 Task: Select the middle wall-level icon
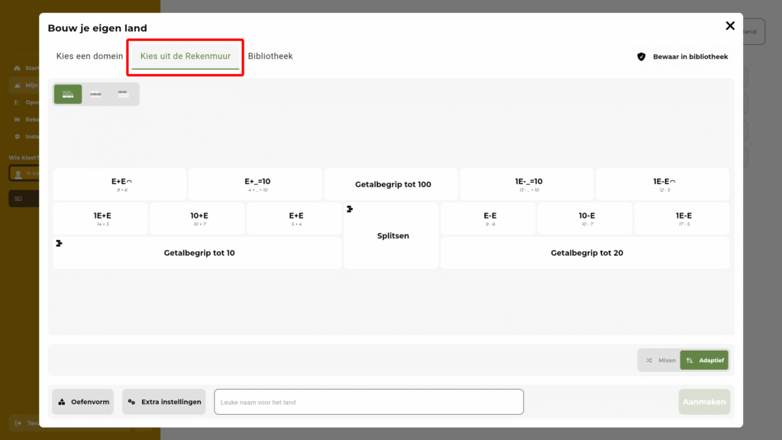tap(95, 94)
